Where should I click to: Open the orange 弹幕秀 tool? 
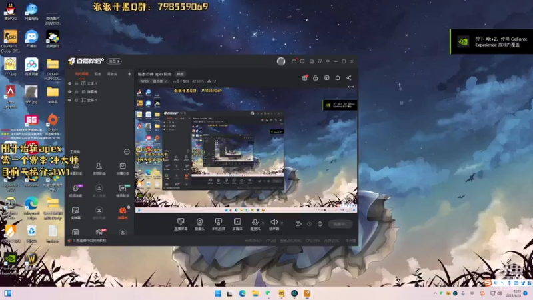pyautogui.click(x=123, y=213)
